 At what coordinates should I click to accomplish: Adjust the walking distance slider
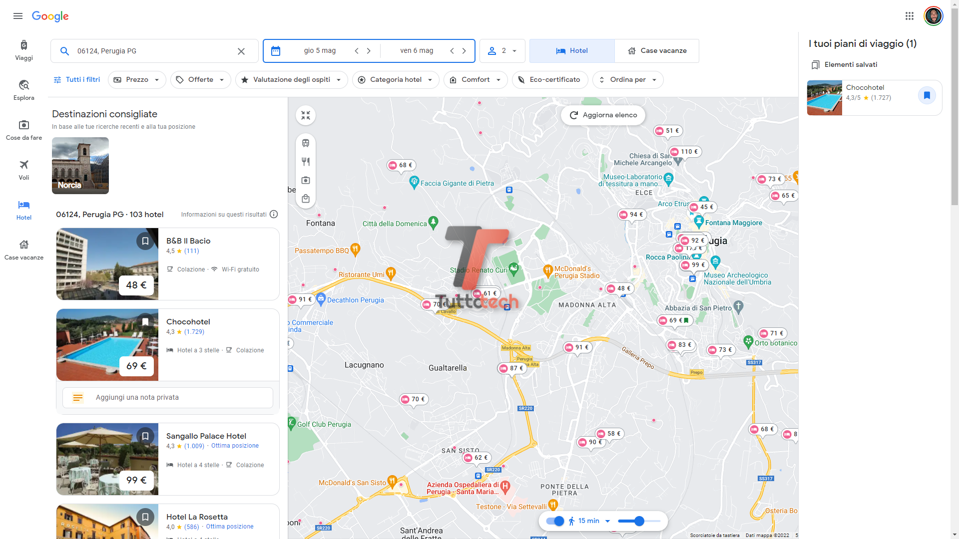(x=639, y=521)
